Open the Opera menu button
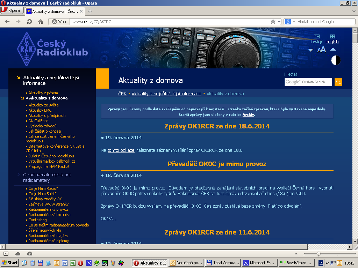Viewport: 358px width, 268px height. pos(12,10)
